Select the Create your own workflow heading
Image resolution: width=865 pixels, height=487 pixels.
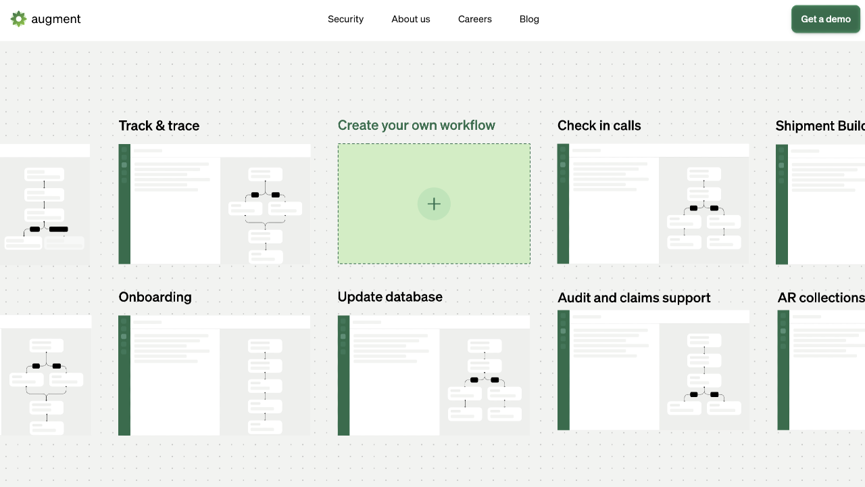pos(416,125)
